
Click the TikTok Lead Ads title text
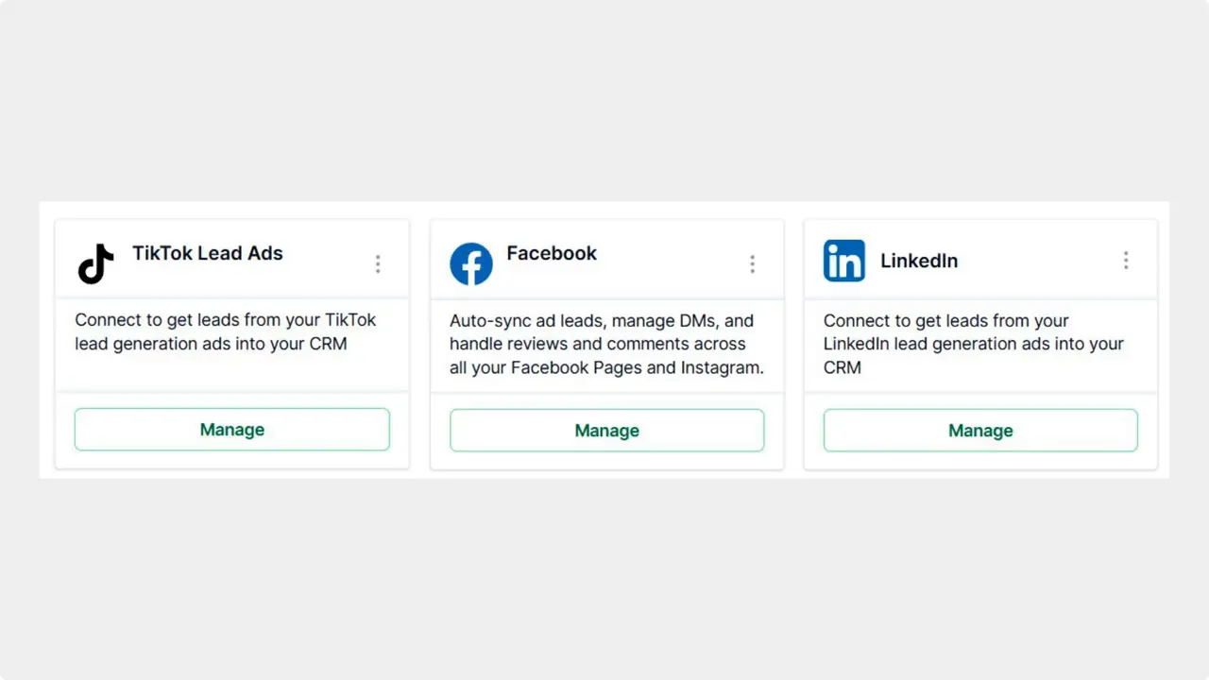click(x=208, y=253)
